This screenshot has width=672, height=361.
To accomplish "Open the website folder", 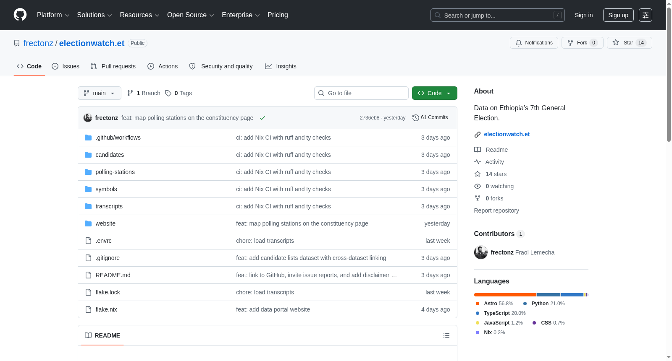I will 105,223.
